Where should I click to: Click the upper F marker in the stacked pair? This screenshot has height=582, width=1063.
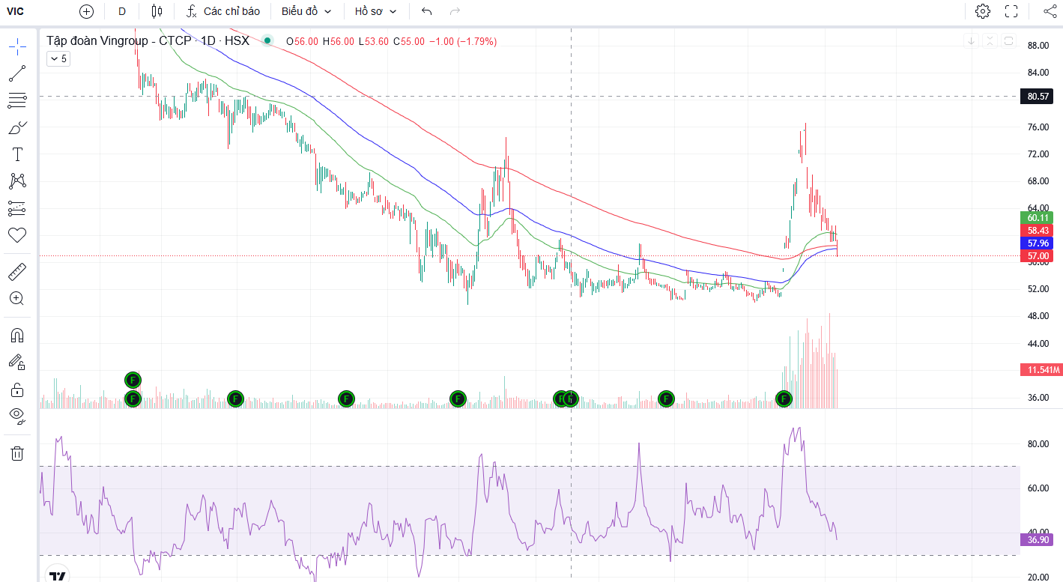pyautogui.click(x=133, y=380)
